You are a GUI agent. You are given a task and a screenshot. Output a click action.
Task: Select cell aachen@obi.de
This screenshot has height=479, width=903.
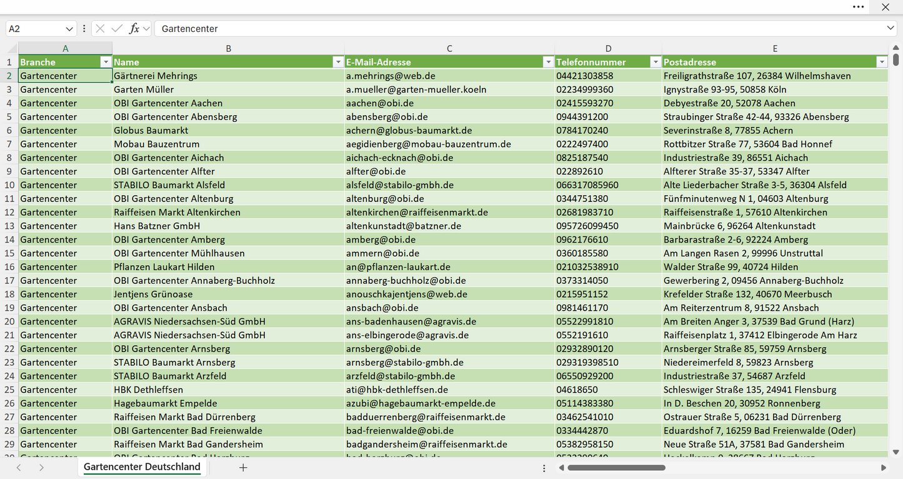[450, 103]
